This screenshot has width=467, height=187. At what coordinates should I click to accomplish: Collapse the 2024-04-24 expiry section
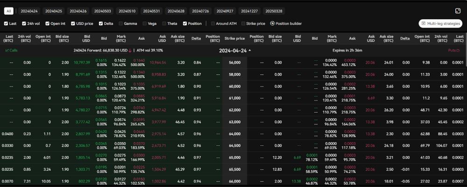(249, 50)
